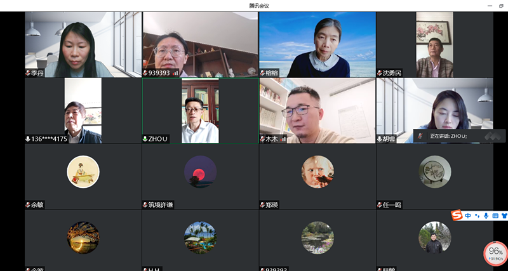
Task: Select 胡睿's video feed
Action: point(435,110)
